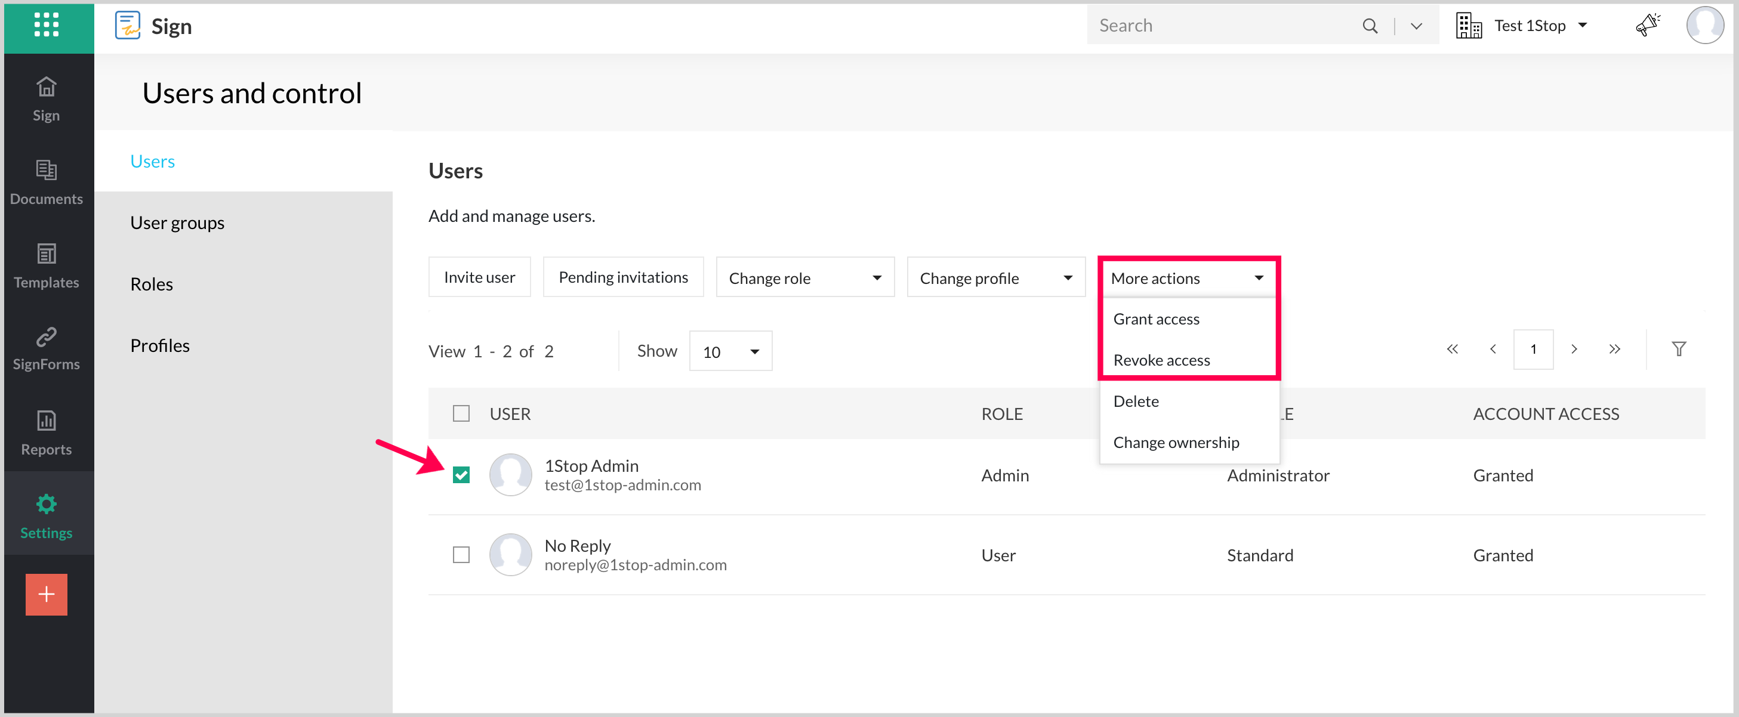
Task: Open Pending invitations
Action: [622, 277]
